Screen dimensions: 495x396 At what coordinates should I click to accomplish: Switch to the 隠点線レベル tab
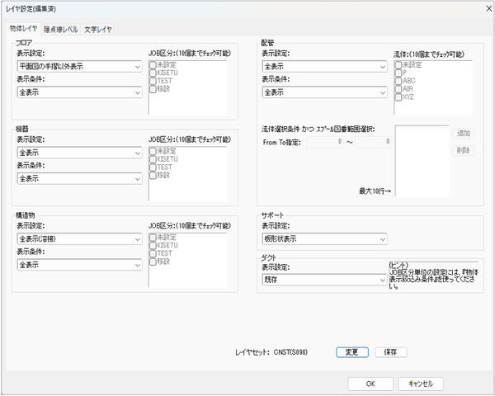coord(60,29)
